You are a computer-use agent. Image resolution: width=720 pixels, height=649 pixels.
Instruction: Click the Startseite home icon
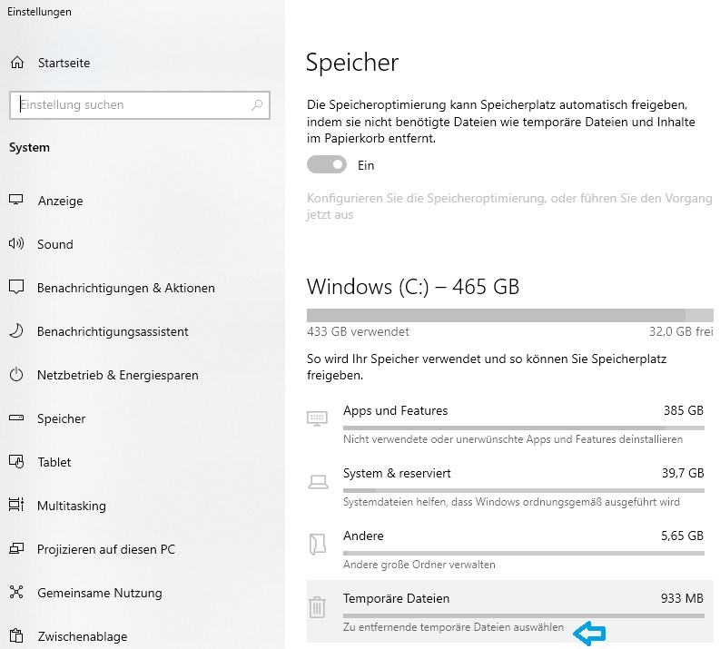(x=16, y=63)
